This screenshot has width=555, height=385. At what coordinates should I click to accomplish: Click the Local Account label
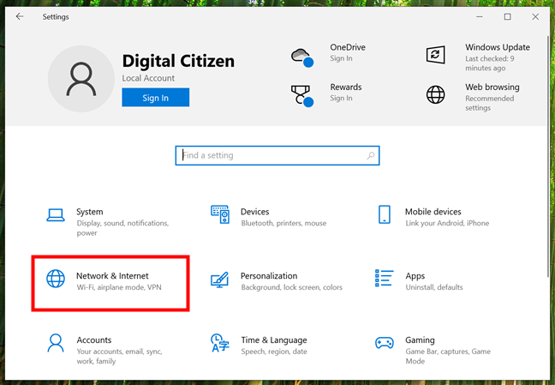tap(148, 78)
